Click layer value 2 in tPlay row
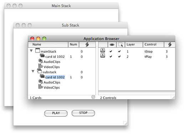The width and height of the screenshot is (184, 135). (128, 57)
